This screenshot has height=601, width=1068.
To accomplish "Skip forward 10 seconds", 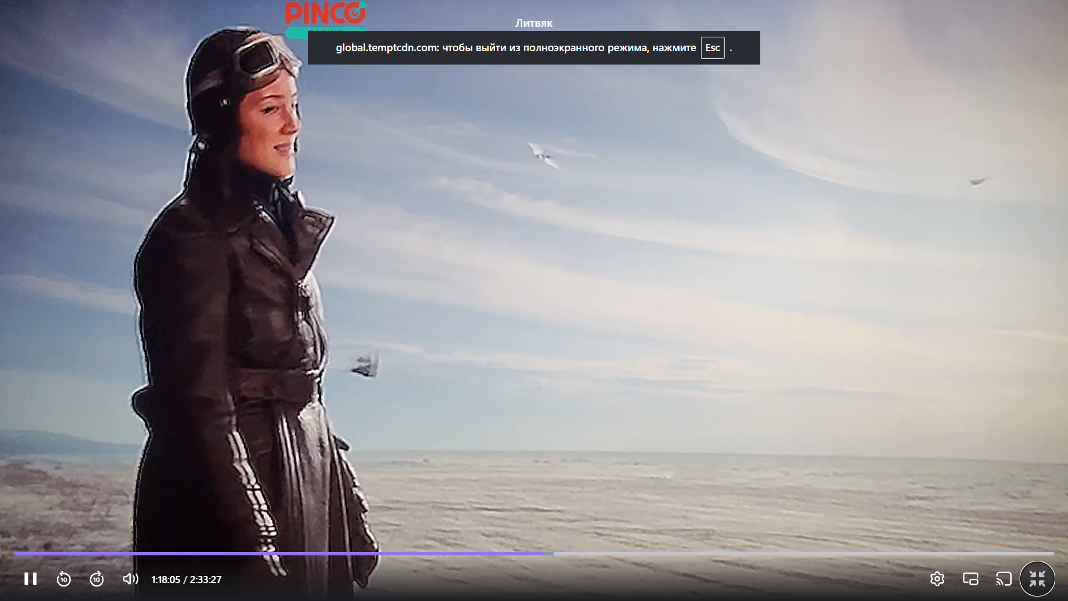I will (x=97, y=579).
